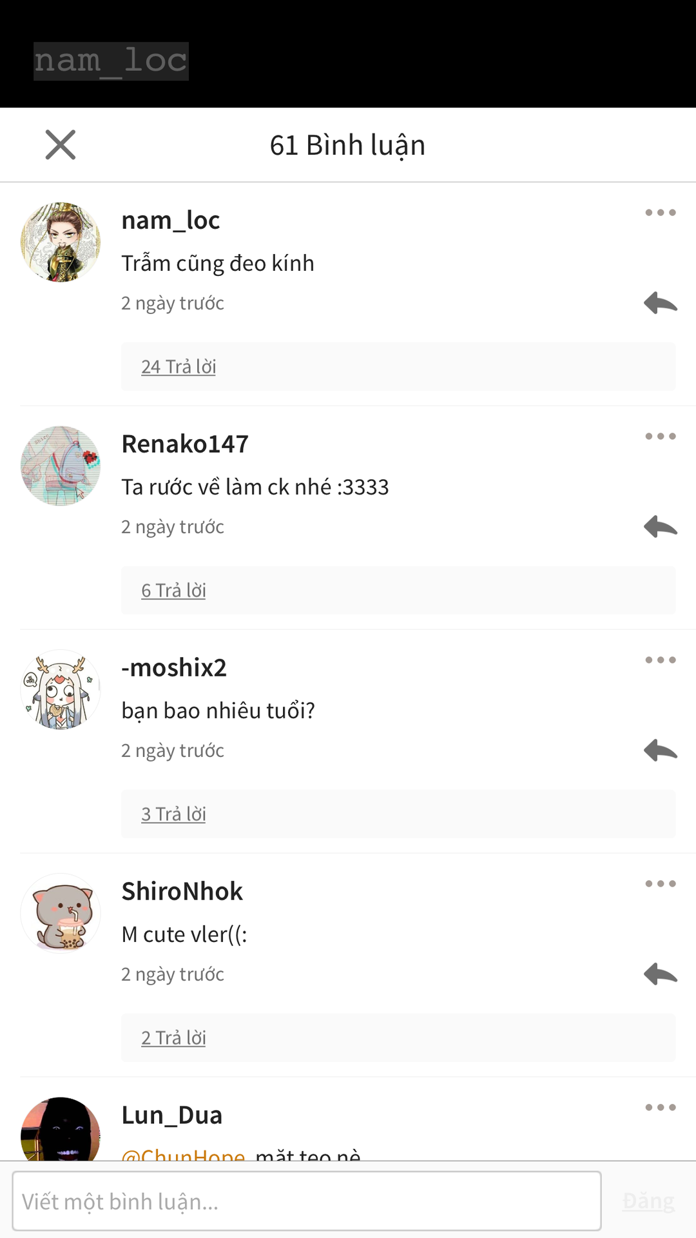Open more options for -moshix2's comment
This screenshot has height=1238, width=696.
661,660
